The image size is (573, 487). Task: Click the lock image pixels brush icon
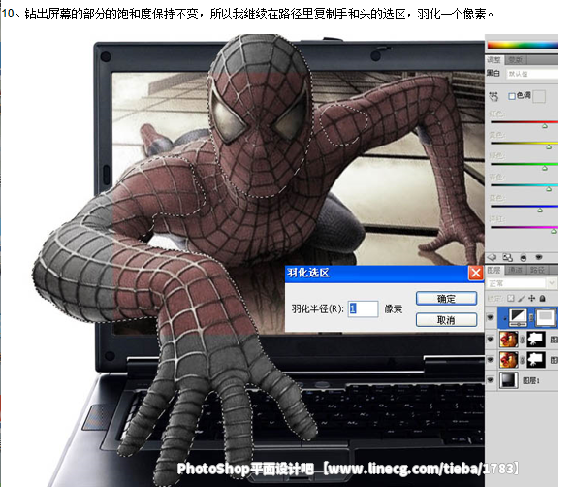coord(522,299)
